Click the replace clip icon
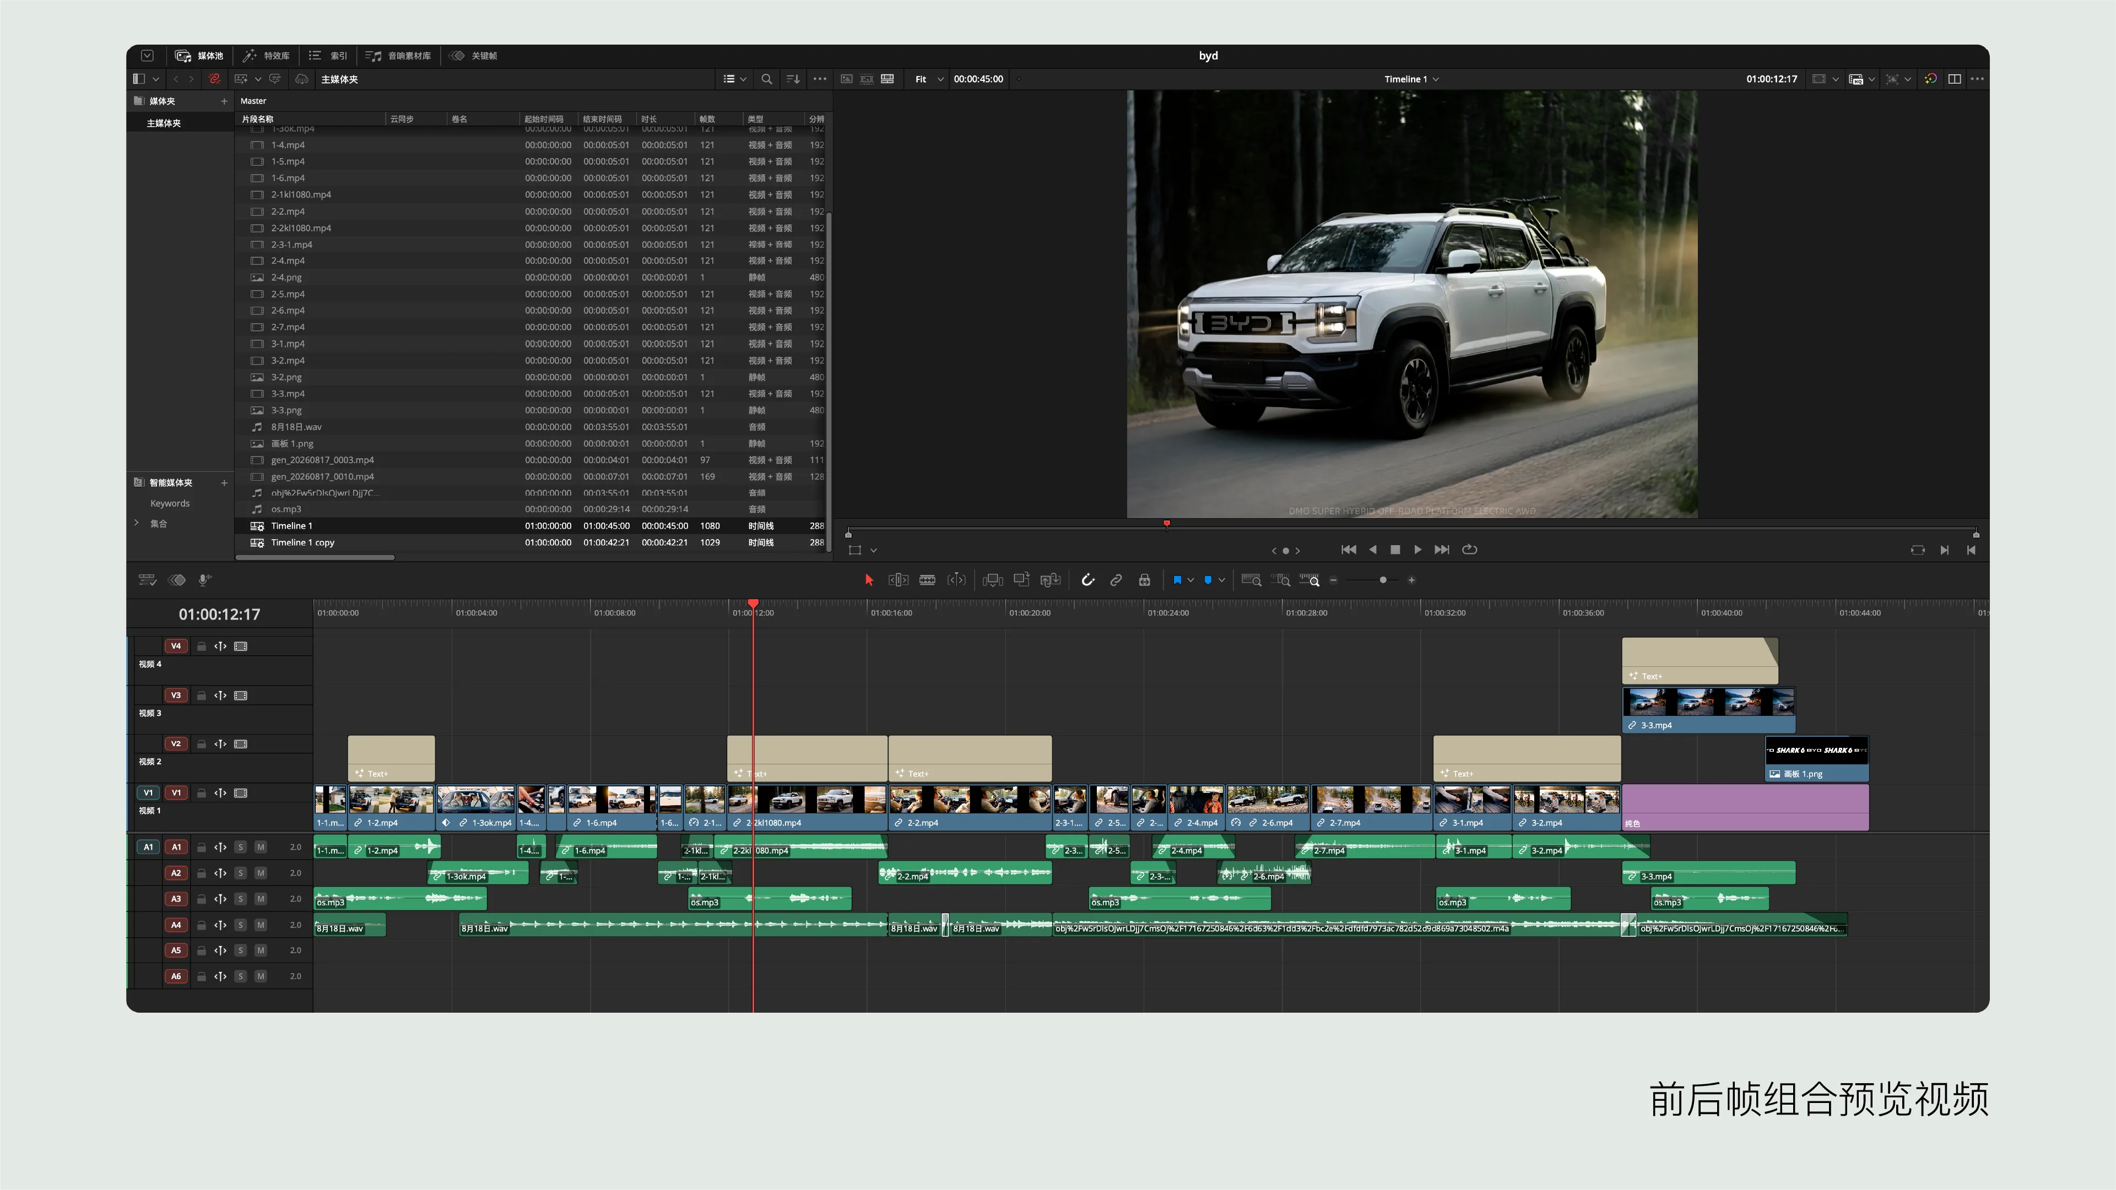 [x=1051, y=580]
